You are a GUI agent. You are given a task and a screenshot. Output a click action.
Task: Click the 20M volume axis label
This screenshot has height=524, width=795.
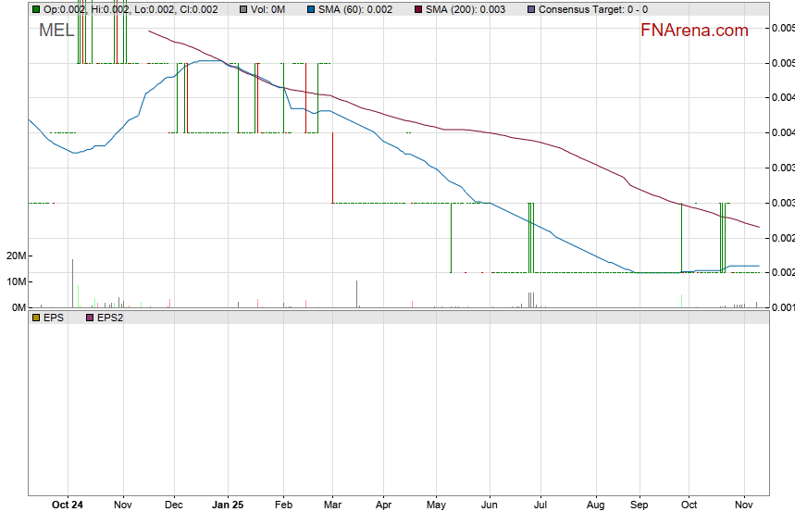(x=14, y=256)
